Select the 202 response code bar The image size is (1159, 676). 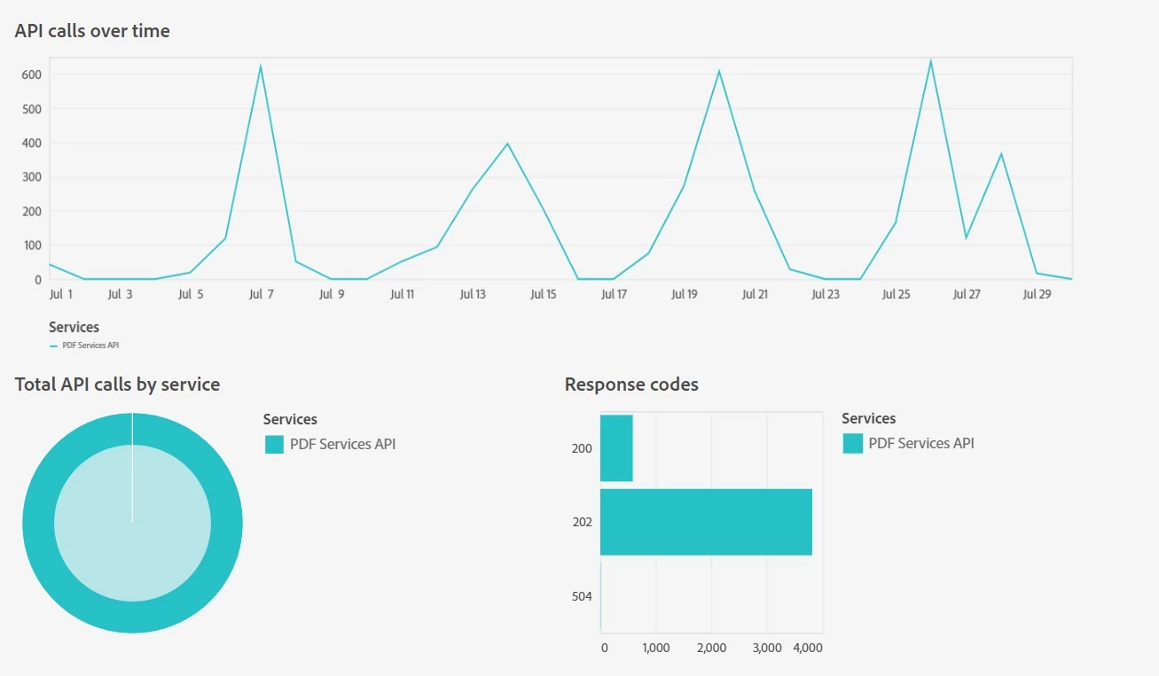(706, 522)
